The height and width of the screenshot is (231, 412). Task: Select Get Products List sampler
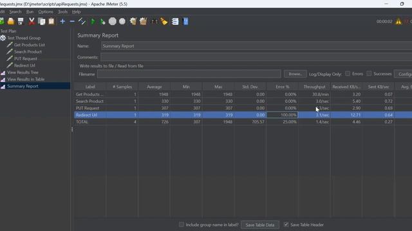(29, 45)
